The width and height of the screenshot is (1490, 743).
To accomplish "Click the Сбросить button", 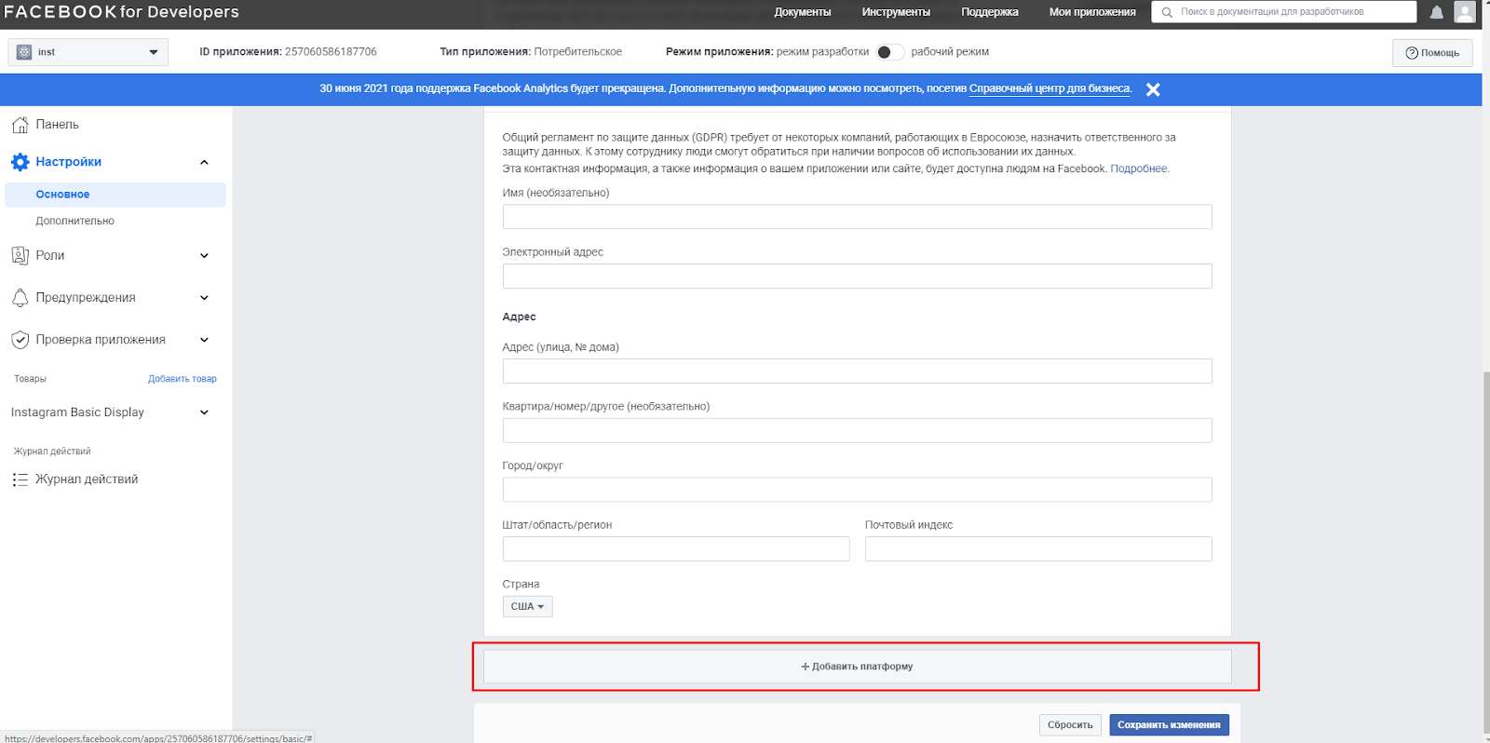I will (x=1070, y=725).
